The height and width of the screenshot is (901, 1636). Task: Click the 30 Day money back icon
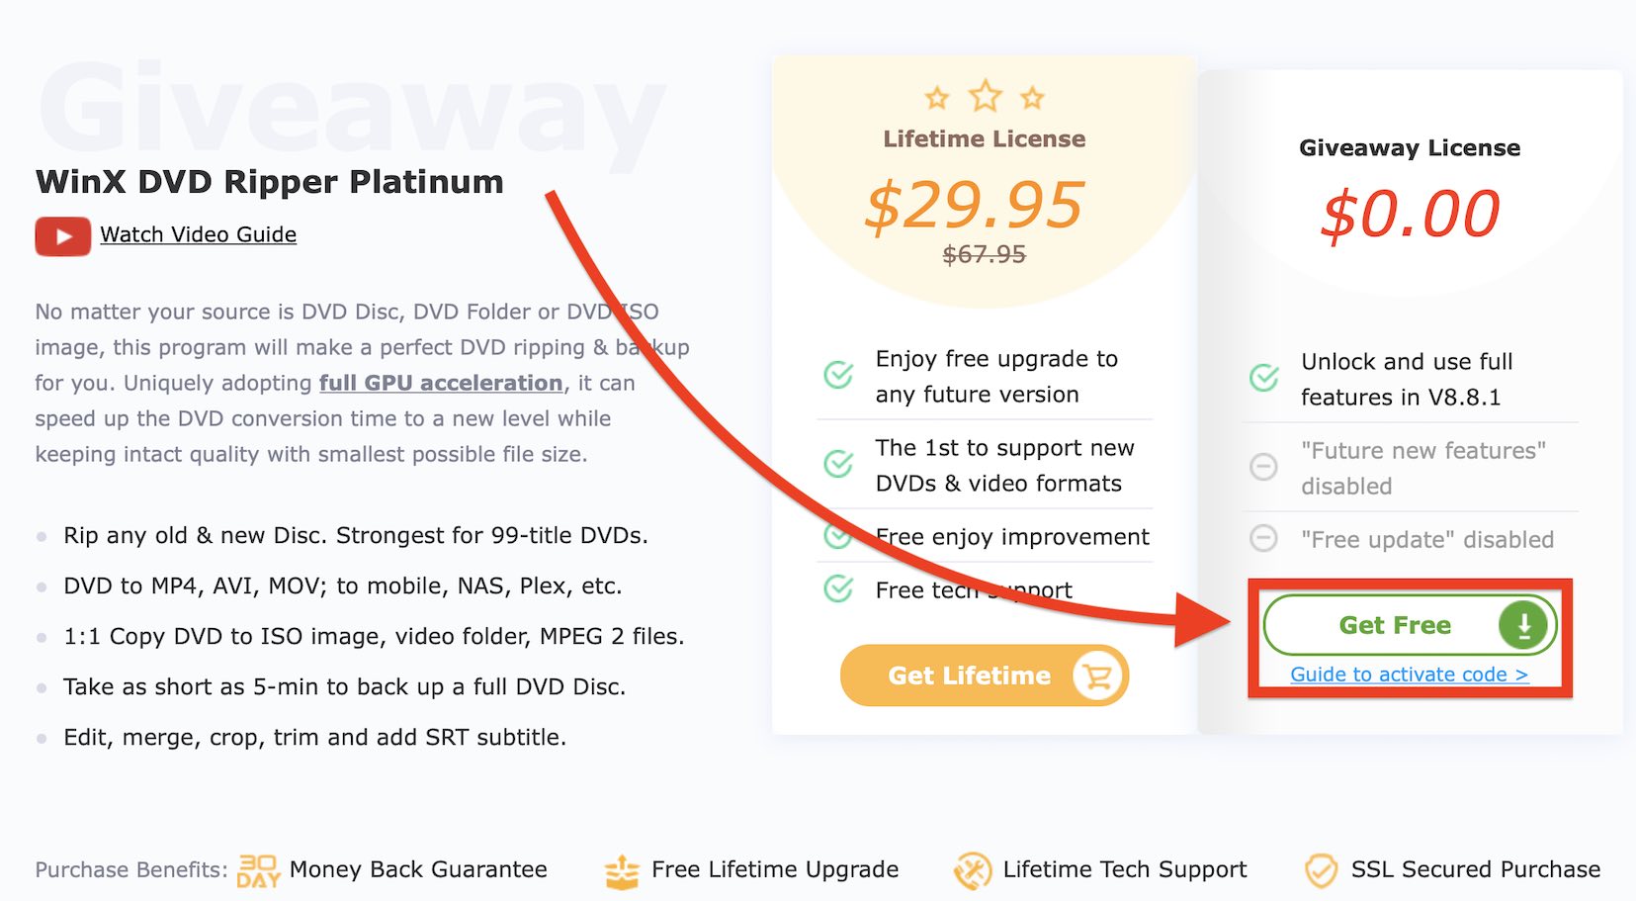pyautogui.click(x=258, y=870)
